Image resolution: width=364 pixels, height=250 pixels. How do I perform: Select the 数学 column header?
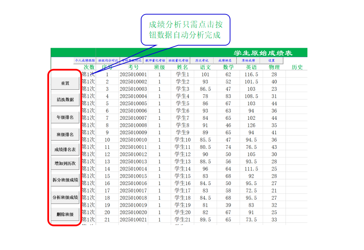[228, 67]
